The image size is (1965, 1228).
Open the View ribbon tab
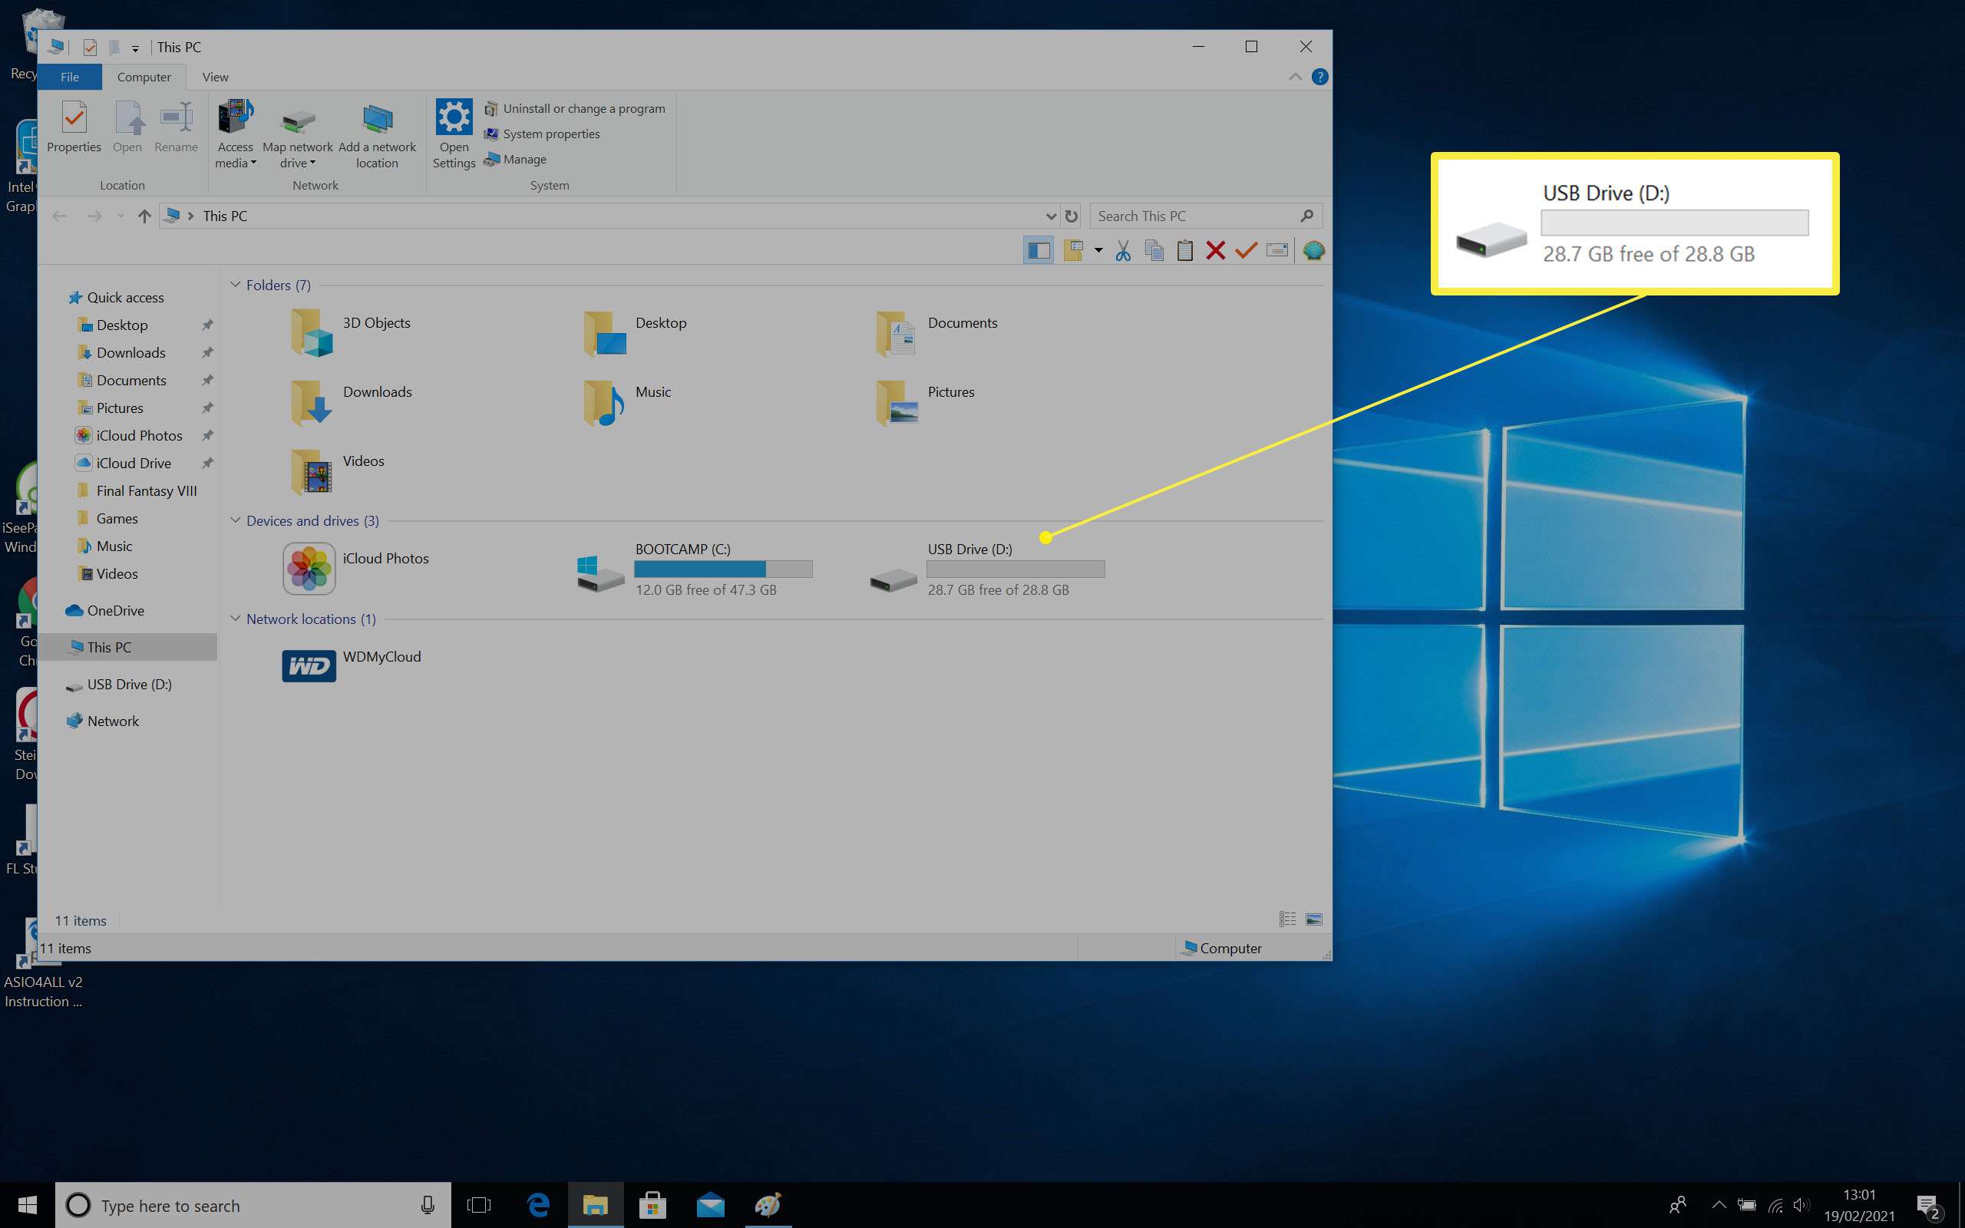click(213, 77)
